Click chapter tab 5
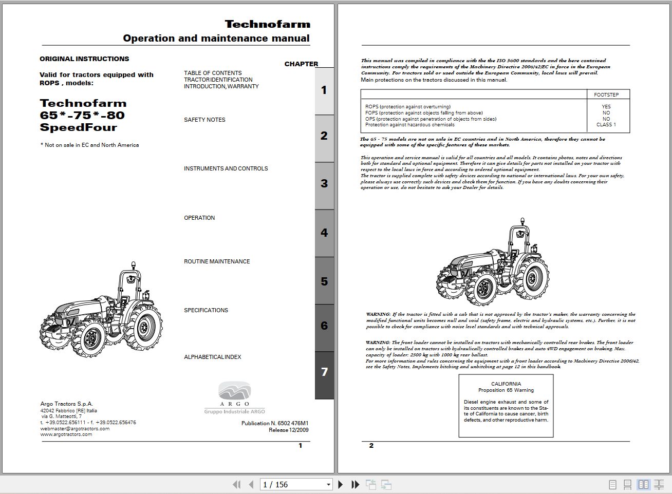This screenshot has height=494, width=672. (x=324, y=281)
